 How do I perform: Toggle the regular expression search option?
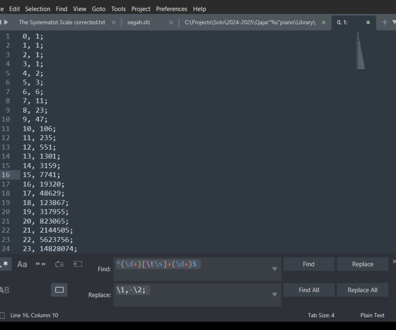tap(5, 264)
